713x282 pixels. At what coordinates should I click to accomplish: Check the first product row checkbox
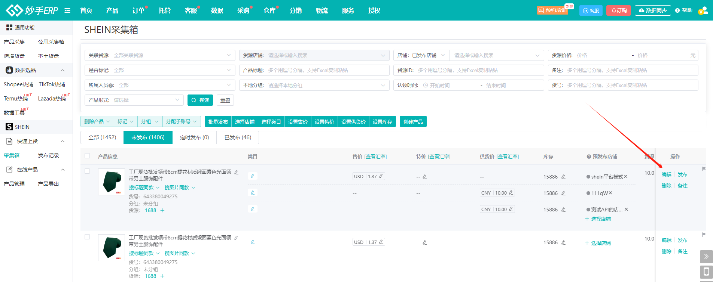[x=87, y=171]
